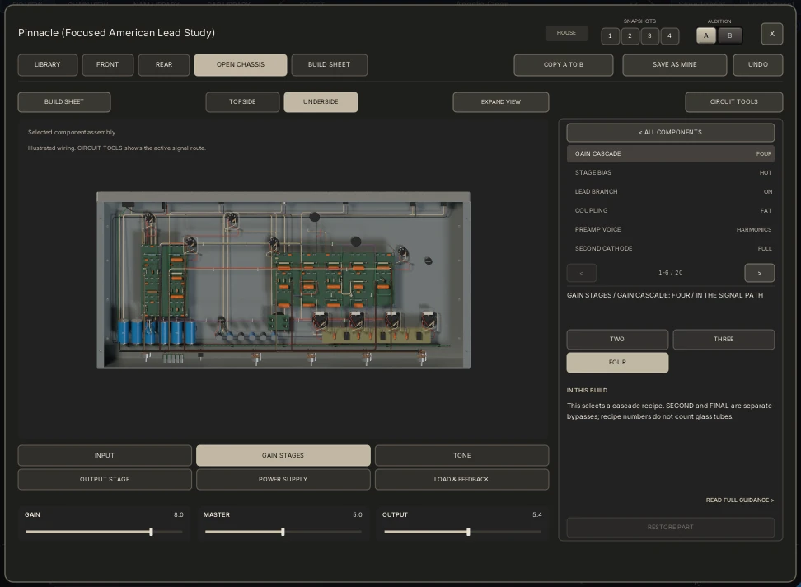
Task: Go back to All Components
Action: point(670,132)
